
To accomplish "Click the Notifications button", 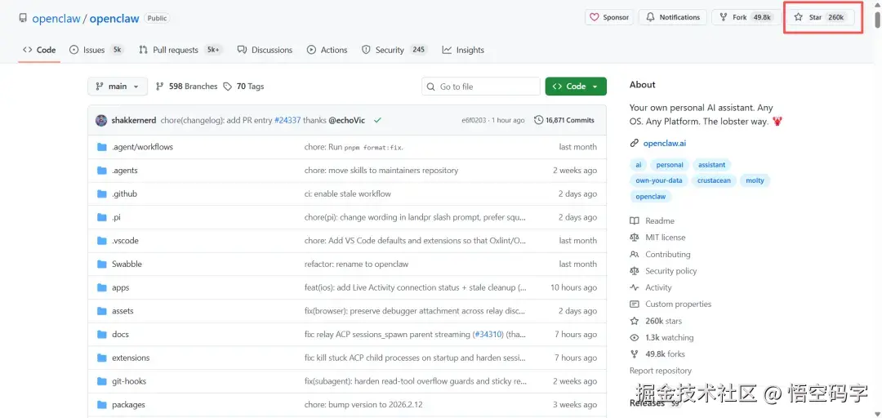I will [x=673, y=17].
